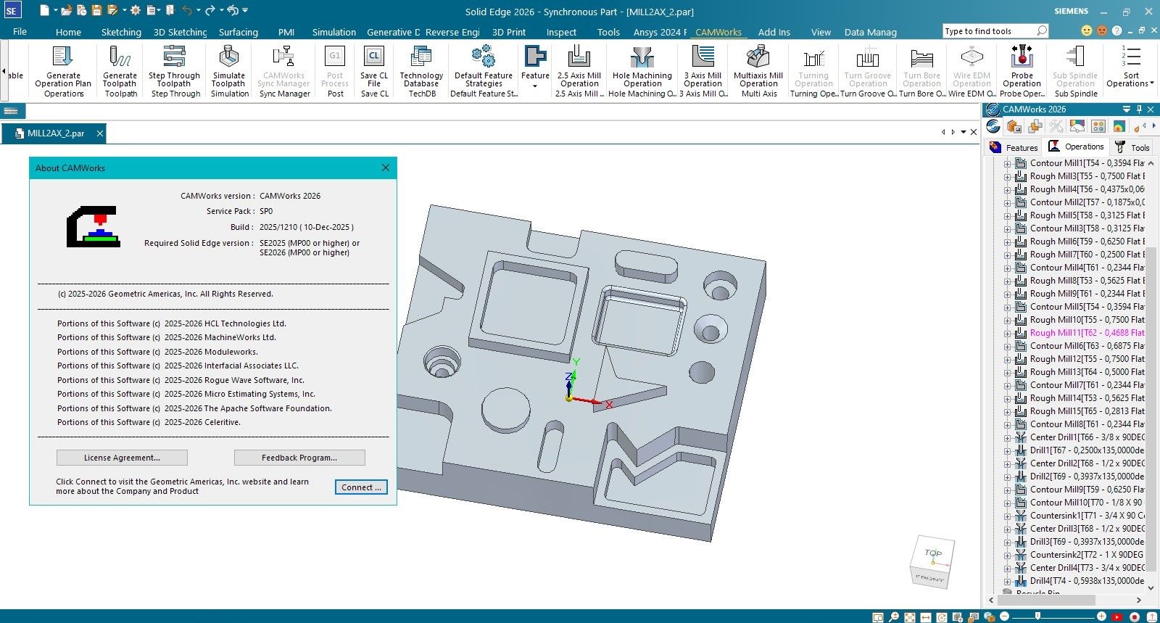1160x623 pixels.
Task: Select Rough Mill11[T62 operation in tree
Action: [x=1087, y=333]
